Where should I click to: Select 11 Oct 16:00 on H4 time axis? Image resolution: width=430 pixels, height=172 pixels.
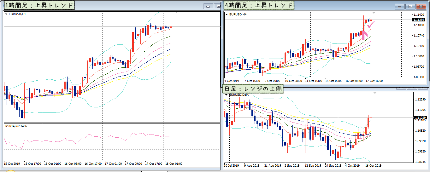pyautogui.click(x=314, y=81)
